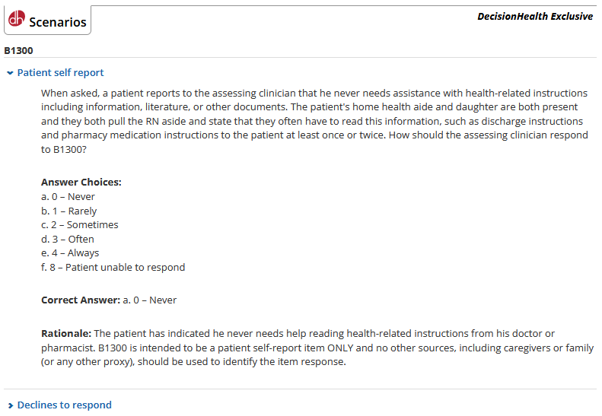Pick answer choice e. 4 – Always
This screenshot has height=416, width=602.
[x=70, y=252]
